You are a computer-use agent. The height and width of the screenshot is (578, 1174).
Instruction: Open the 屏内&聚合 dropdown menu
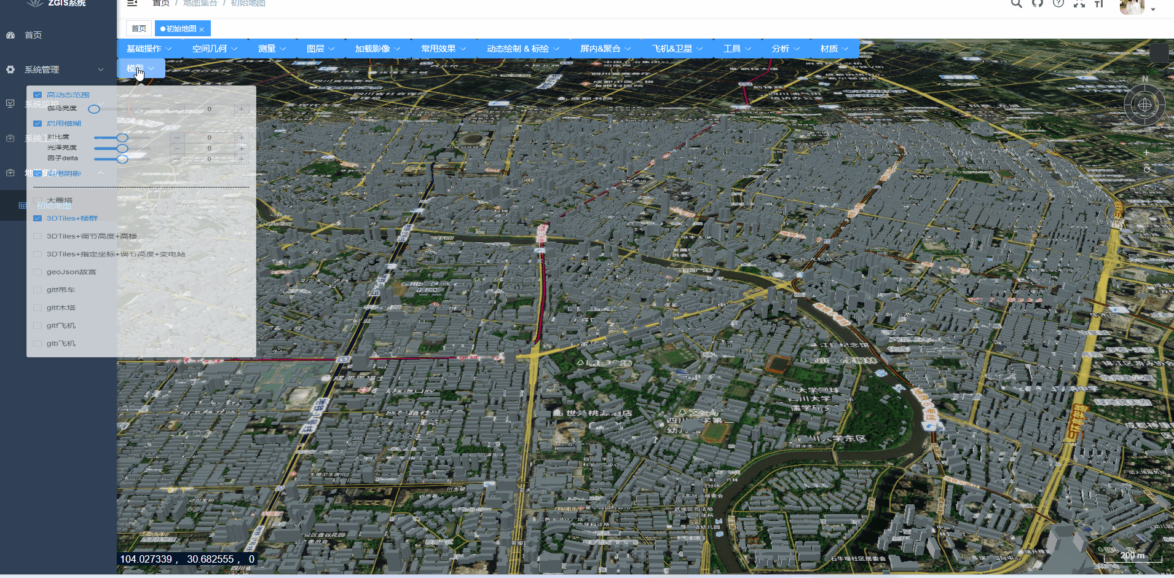[x=606, y=49]
